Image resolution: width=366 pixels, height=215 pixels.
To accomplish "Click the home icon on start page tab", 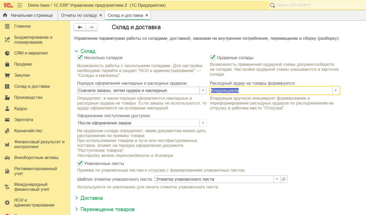I will [5, 15].
